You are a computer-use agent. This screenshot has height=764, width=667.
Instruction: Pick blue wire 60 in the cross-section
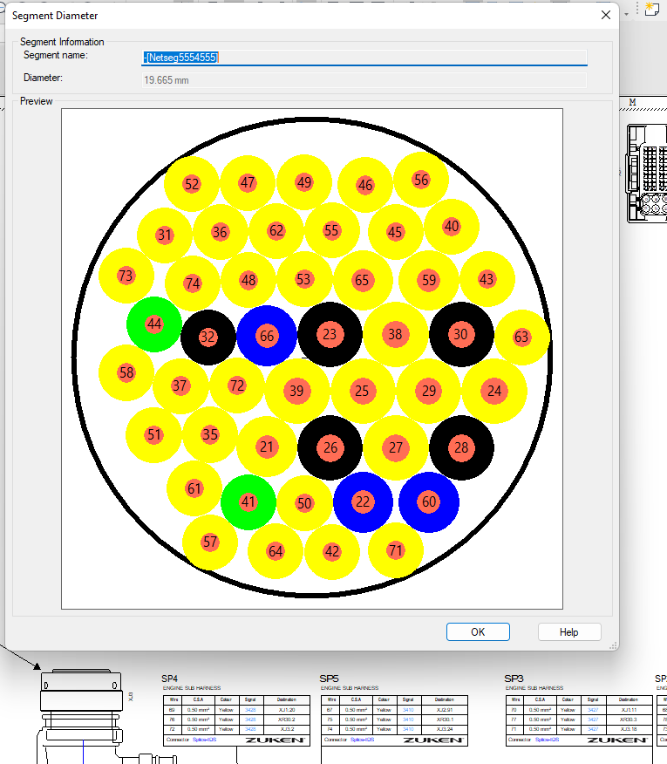click(x=429, y=501)
